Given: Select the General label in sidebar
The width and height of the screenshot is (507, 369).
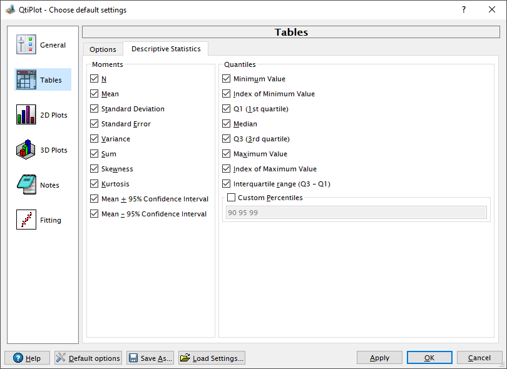Looking at the screenshot, I should coord(53,45).
